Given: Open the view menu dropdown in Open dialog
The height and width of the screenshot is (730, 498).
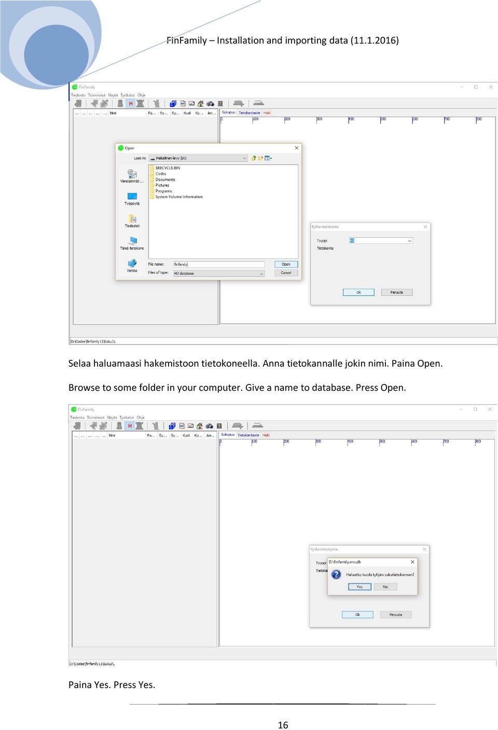Looking at the screenshot, I should [x=268, y=158].
